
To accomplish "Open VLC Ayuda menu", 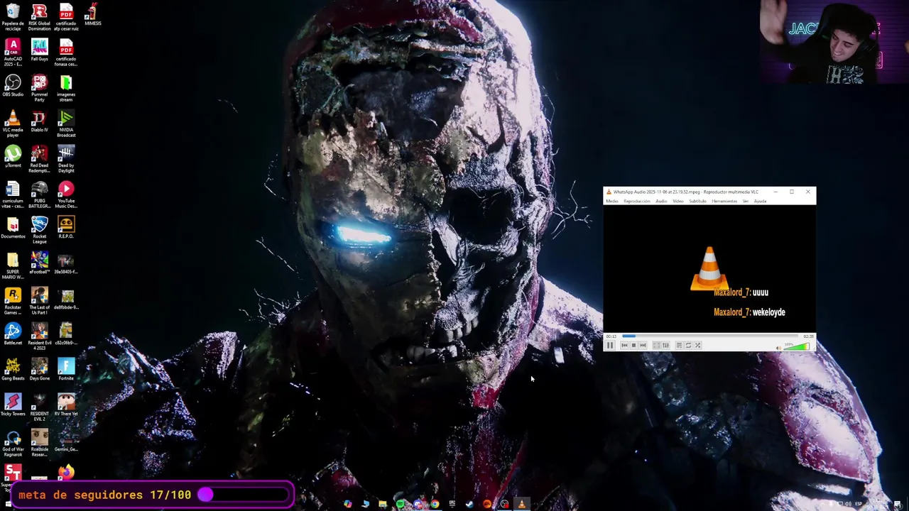I will click(x=760, y=201).
